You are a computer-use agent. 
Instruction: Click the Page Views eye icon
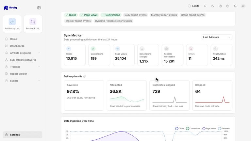click(118, 49)
